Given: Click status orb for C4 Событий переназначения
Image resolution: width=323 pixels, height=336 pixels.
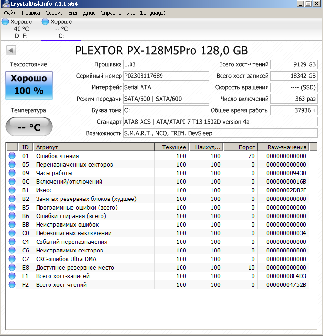Looking at the screenshot, I should pyautogui.click(x=12, y=241).
